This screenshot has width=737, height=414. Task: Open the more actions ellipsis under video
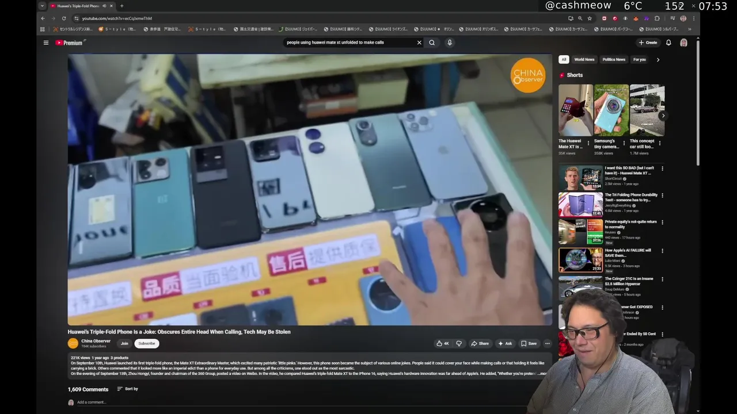[x=547, y=343]
